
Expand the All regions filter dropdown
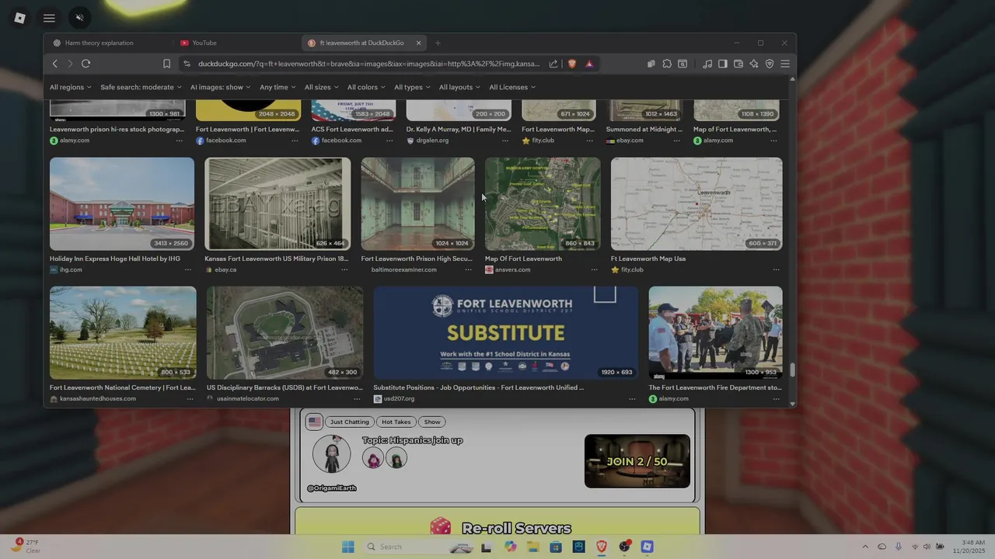coord(71,87)
